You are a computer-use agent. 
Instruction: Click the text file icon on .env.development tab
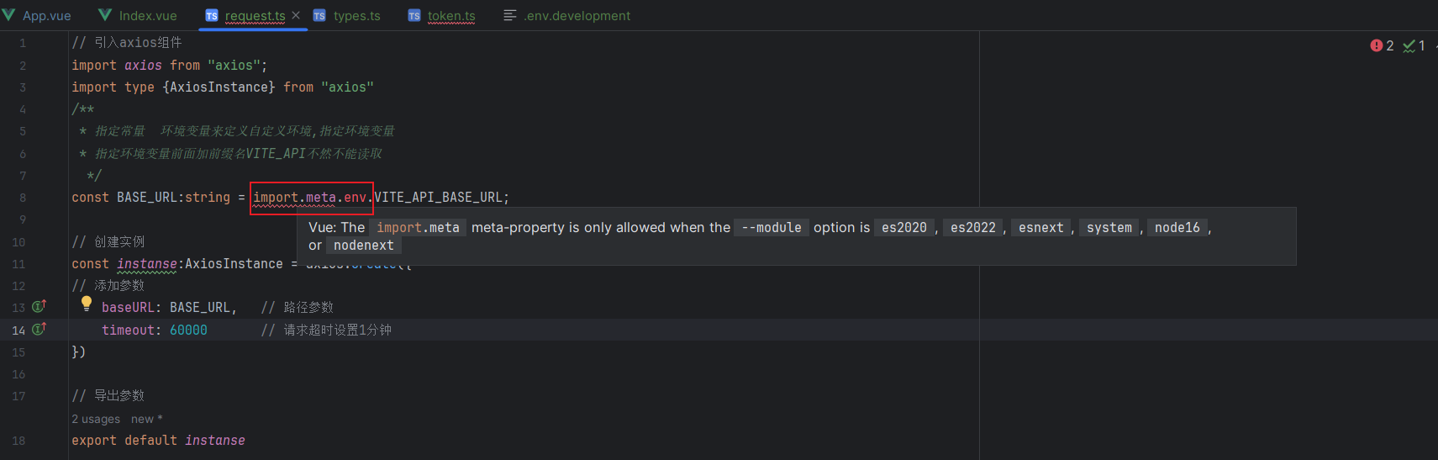[509, 16]
